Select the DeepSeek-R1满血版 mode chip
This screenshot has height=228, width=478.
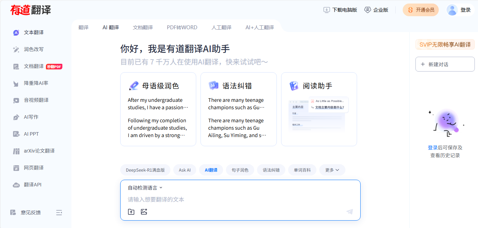point(145,170)
